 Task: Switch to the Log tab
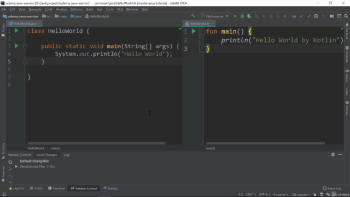click(x=66, y=155)
